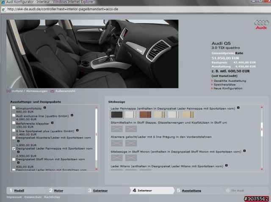Check Audi exclusive line option

pyautogui.click(x=14, y=115)
